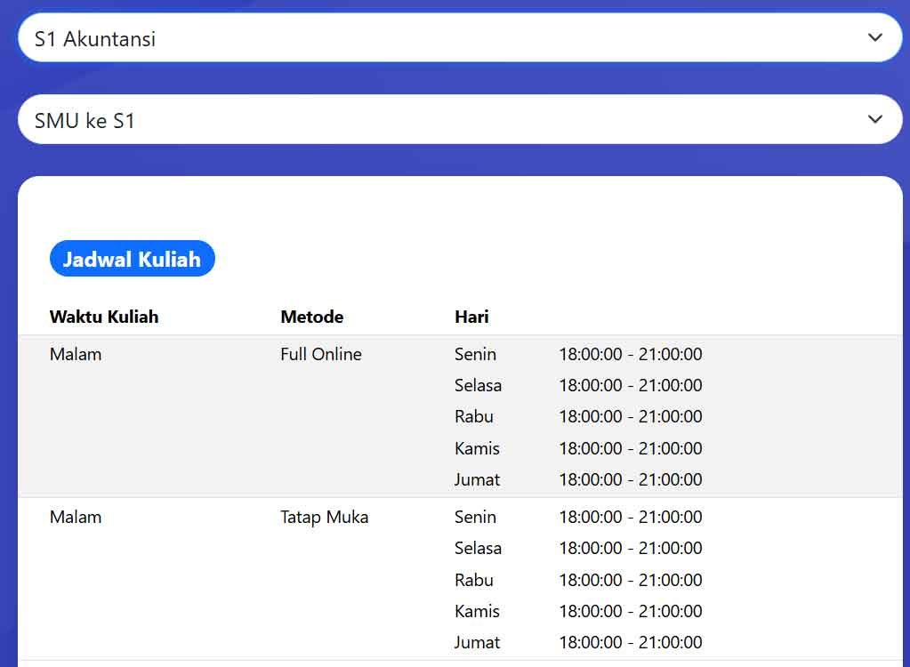Image resolution: width=910 pixels, height=667 pixels.
Task: Click Malam in the Tatap Muka row
Action: pos(76,517)
